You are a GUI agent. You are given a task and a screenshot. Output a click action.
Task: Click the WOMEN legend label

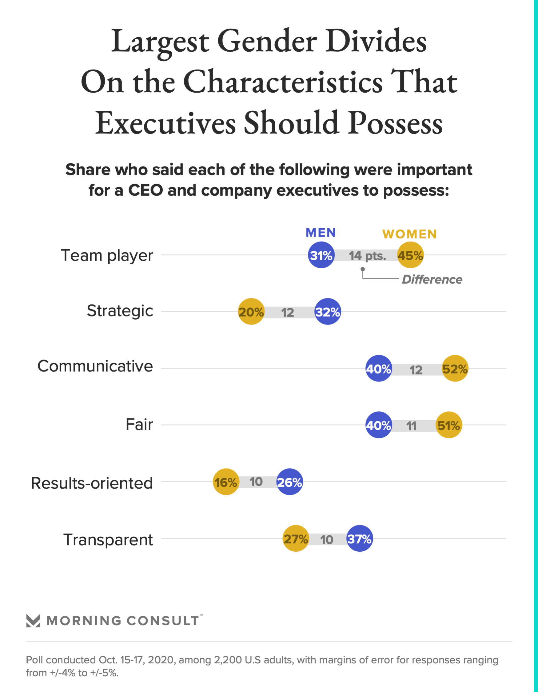pos(409,234)
